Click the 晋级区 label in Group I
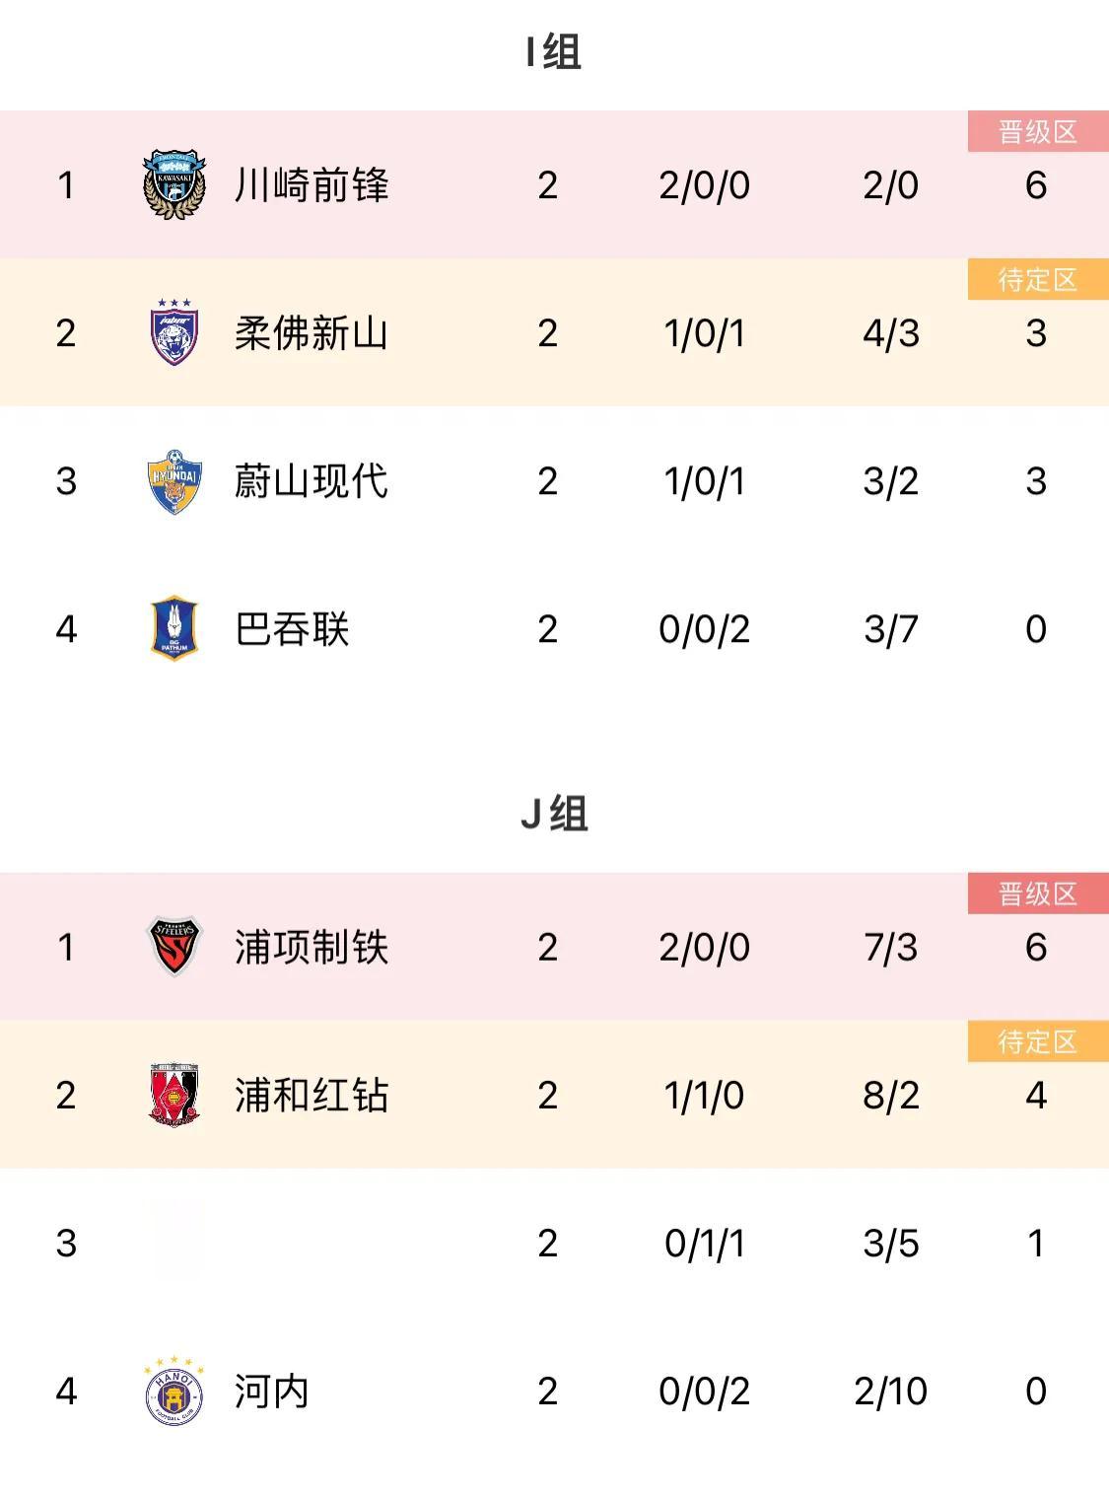 [1038, 131]
